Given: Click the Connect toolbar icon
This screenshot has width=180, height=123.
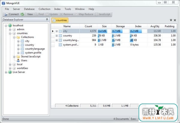Looking at the screenshot, I should pyautogui.click(x=6, y=14).
